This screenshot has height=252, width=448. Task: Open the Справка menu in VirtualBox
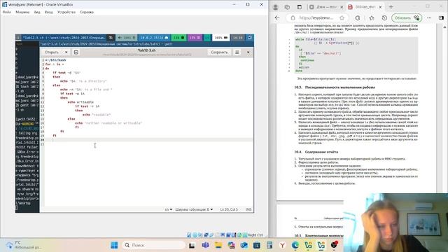(x=87, y=12)
